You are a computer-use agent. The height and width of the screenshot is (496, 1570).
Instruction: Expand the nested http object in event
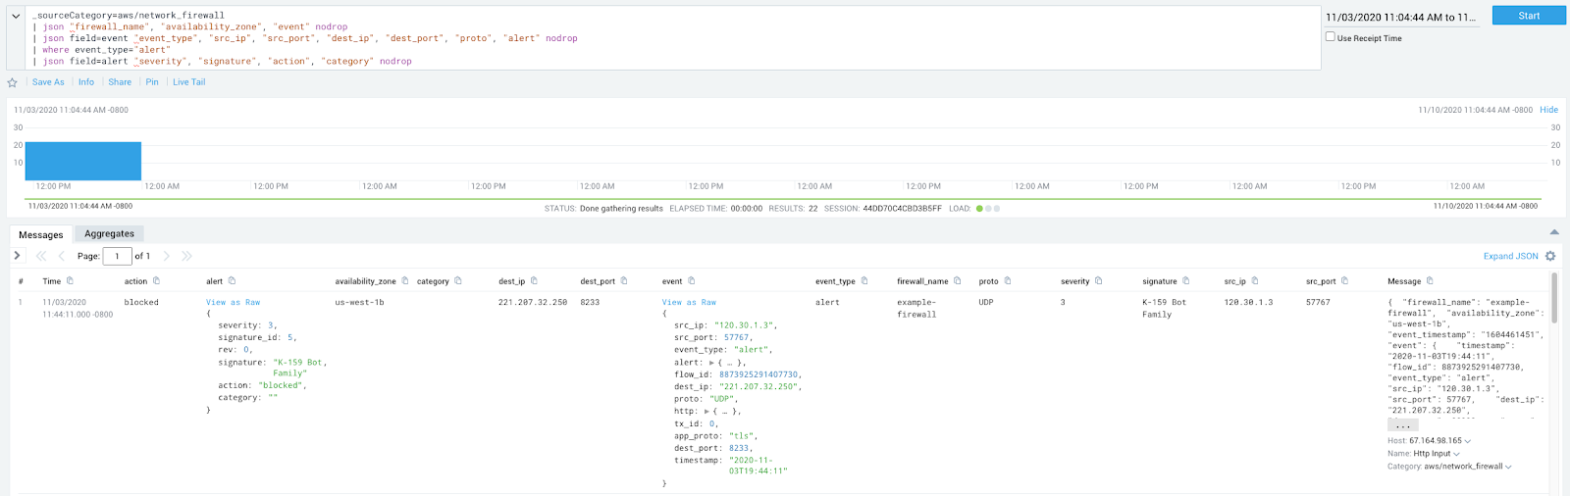point(706,412)
